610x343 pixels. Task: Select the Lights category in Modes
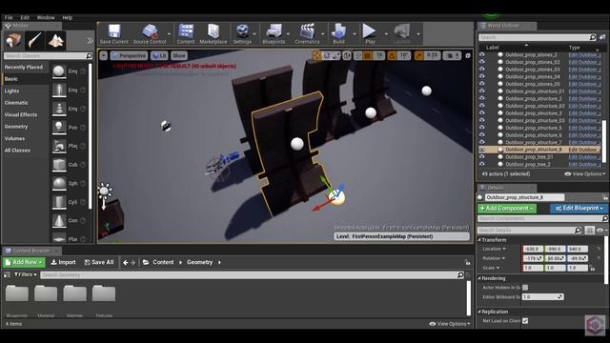pos(11,91)
